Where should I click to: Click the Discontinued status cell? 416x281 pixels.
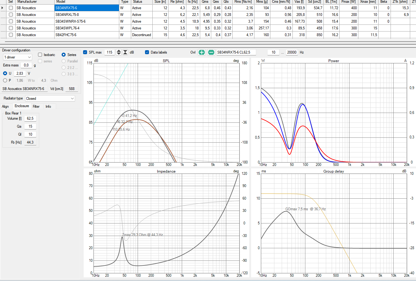coord(142,35)
